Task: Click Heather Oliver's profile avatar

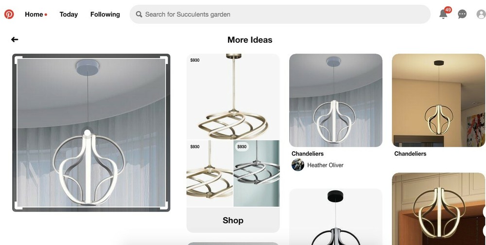Action: 297,165
